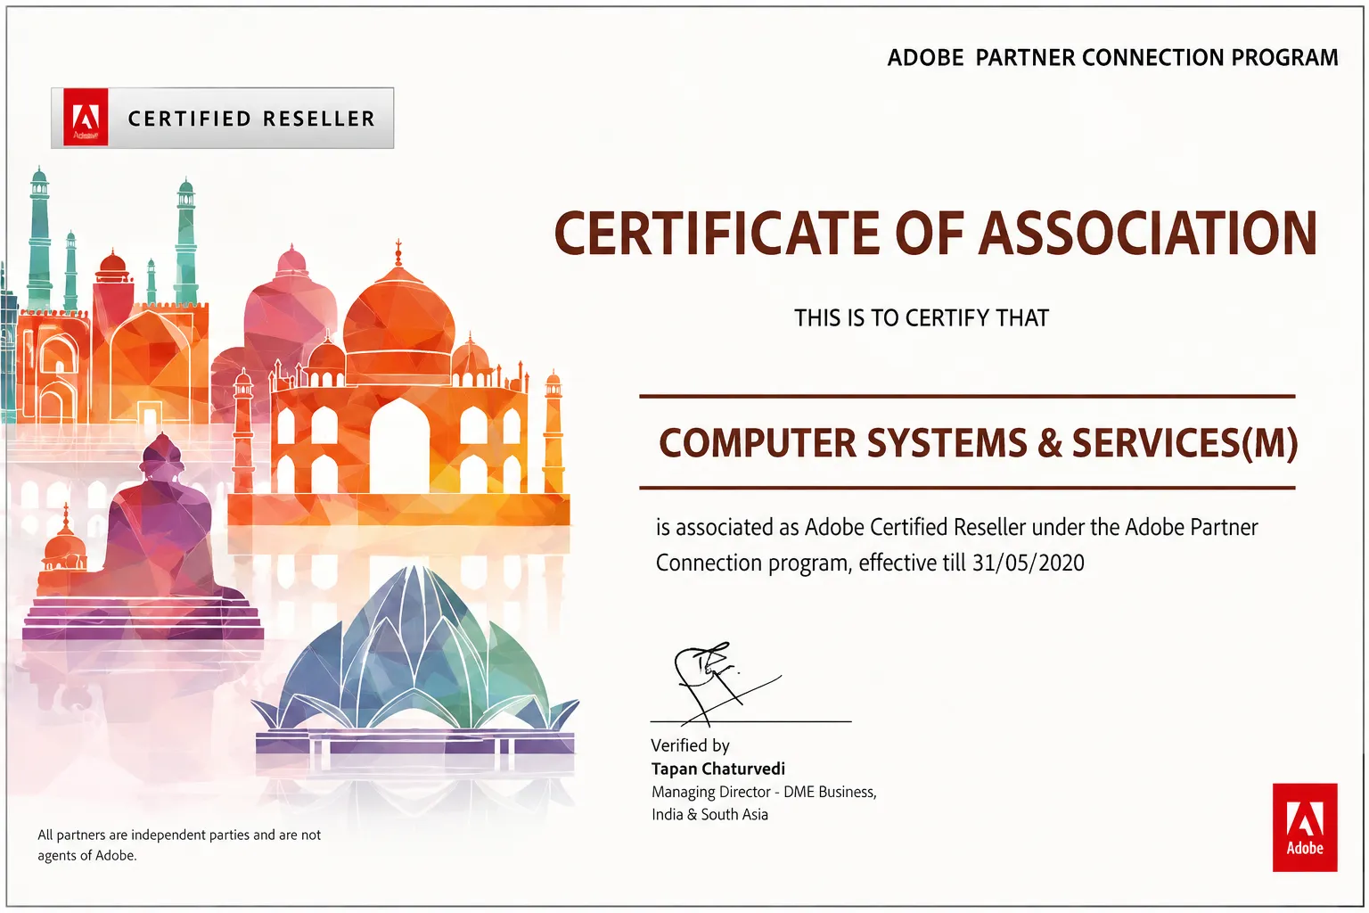Click the "is associated as Adobe Certified Reseller" line
The image size is (1369, 913).
(957, 527)
